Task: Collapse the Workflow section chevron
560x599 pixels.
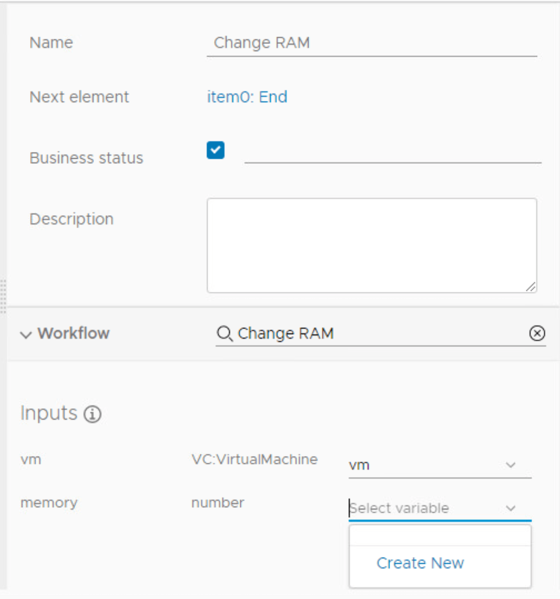Action: [x=26, y=335]
